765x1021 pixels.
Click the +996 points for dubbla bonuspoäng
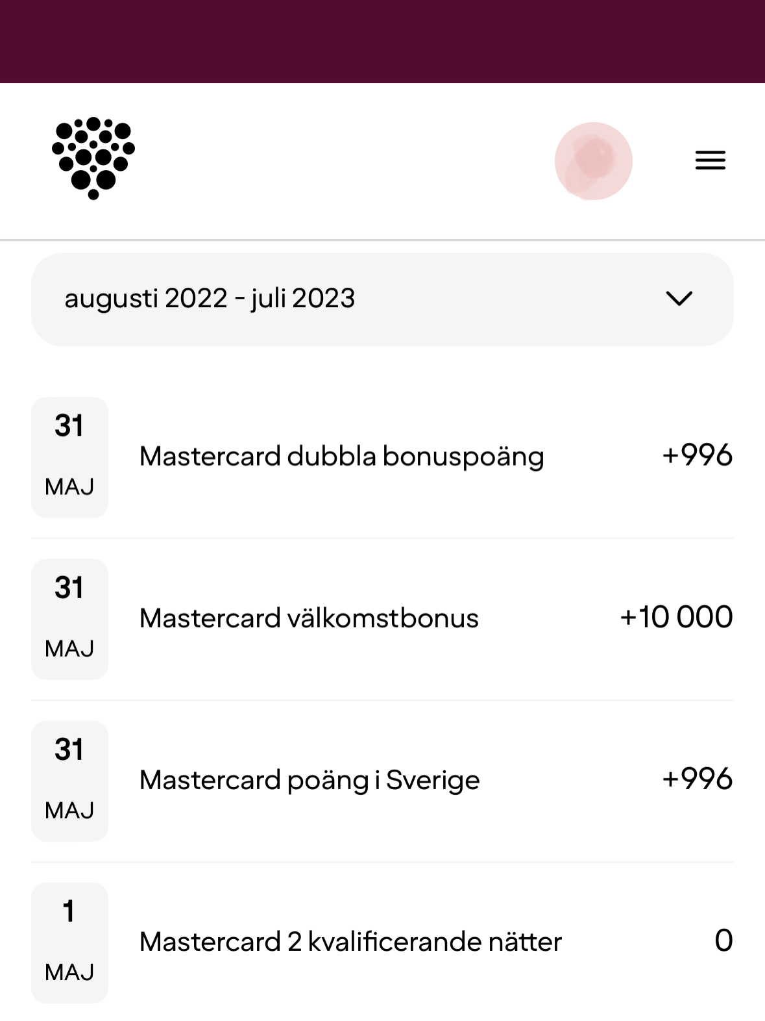(697, 455)
